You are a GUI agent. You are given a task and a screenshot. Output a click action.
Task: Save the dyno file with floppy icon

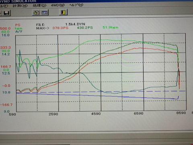[6, 13]
